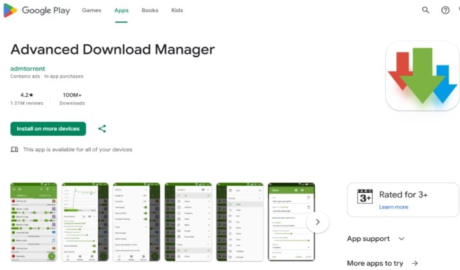Click the More apps to try arrow
Viewport: 460px width, 270px height.
[x=415, y=264]
